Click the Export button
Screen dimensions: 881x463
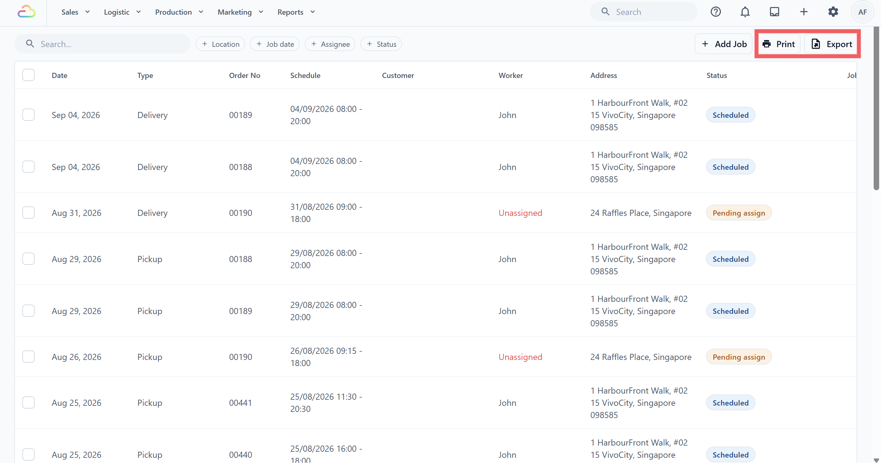tap(831, 44)
